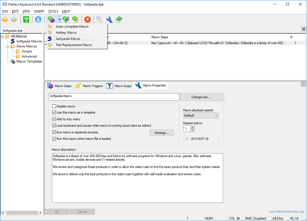307x221 pixels.
Task: Select the Softpedia.4pk file tab
Action: point(13,31)
